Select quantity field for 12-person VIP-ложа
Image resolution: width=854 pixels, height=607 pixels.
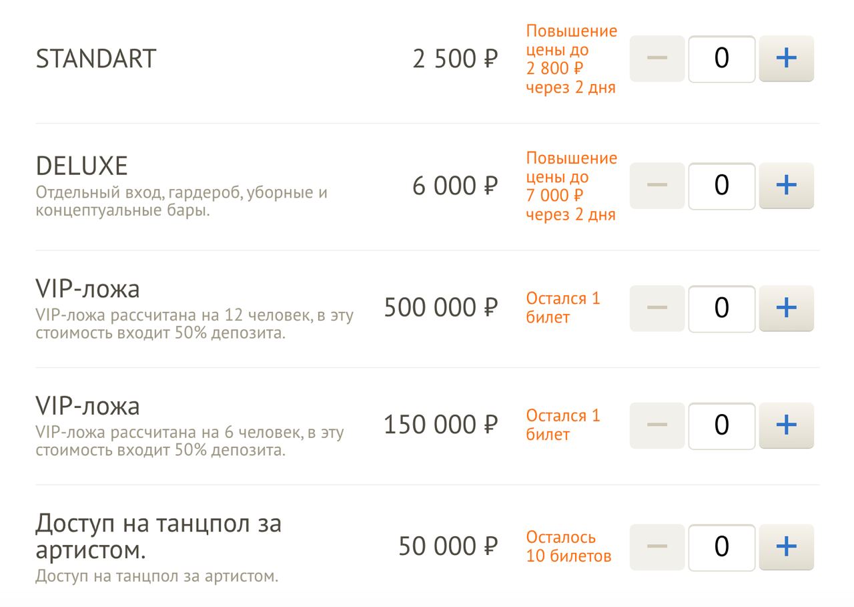(x=722, y=309)
